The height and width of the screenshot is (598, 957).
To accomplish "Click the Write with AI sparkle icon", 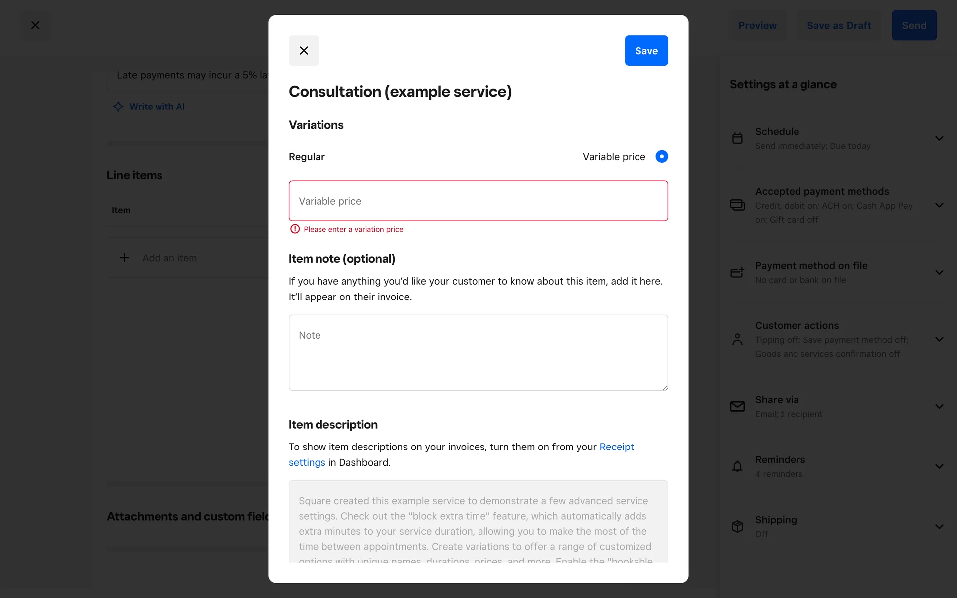I will (x=118, y=106).
